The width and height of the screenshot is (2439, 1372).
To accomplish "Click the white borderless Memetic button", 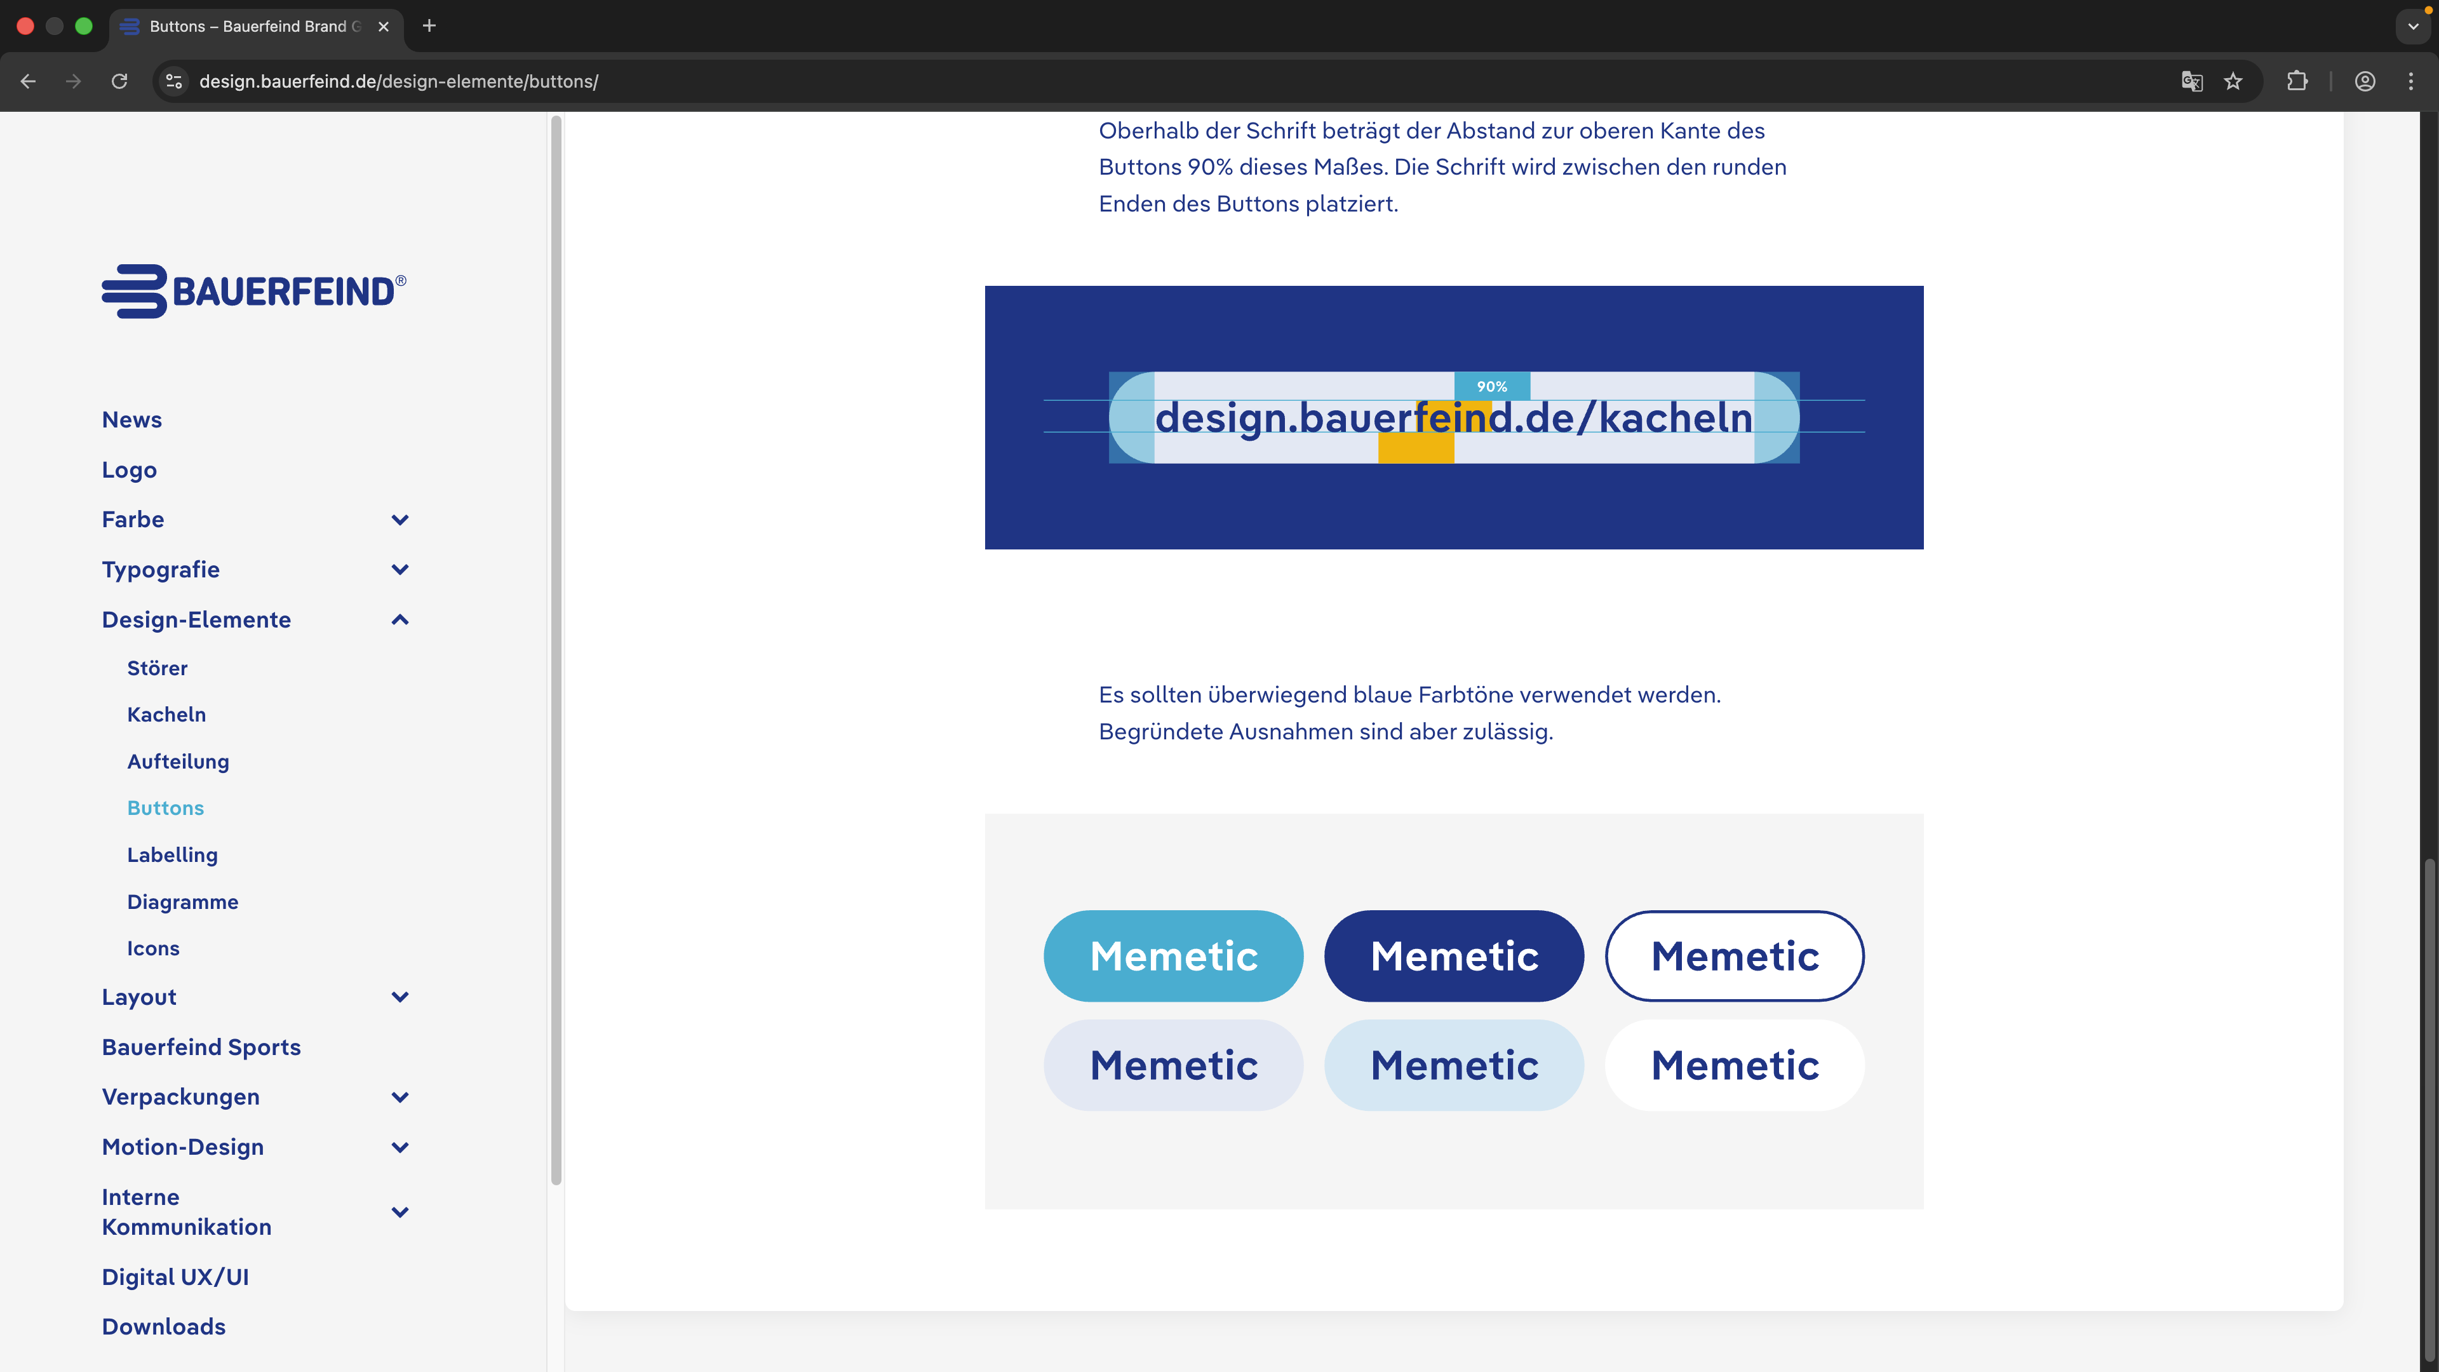I will point(1735,1065).
